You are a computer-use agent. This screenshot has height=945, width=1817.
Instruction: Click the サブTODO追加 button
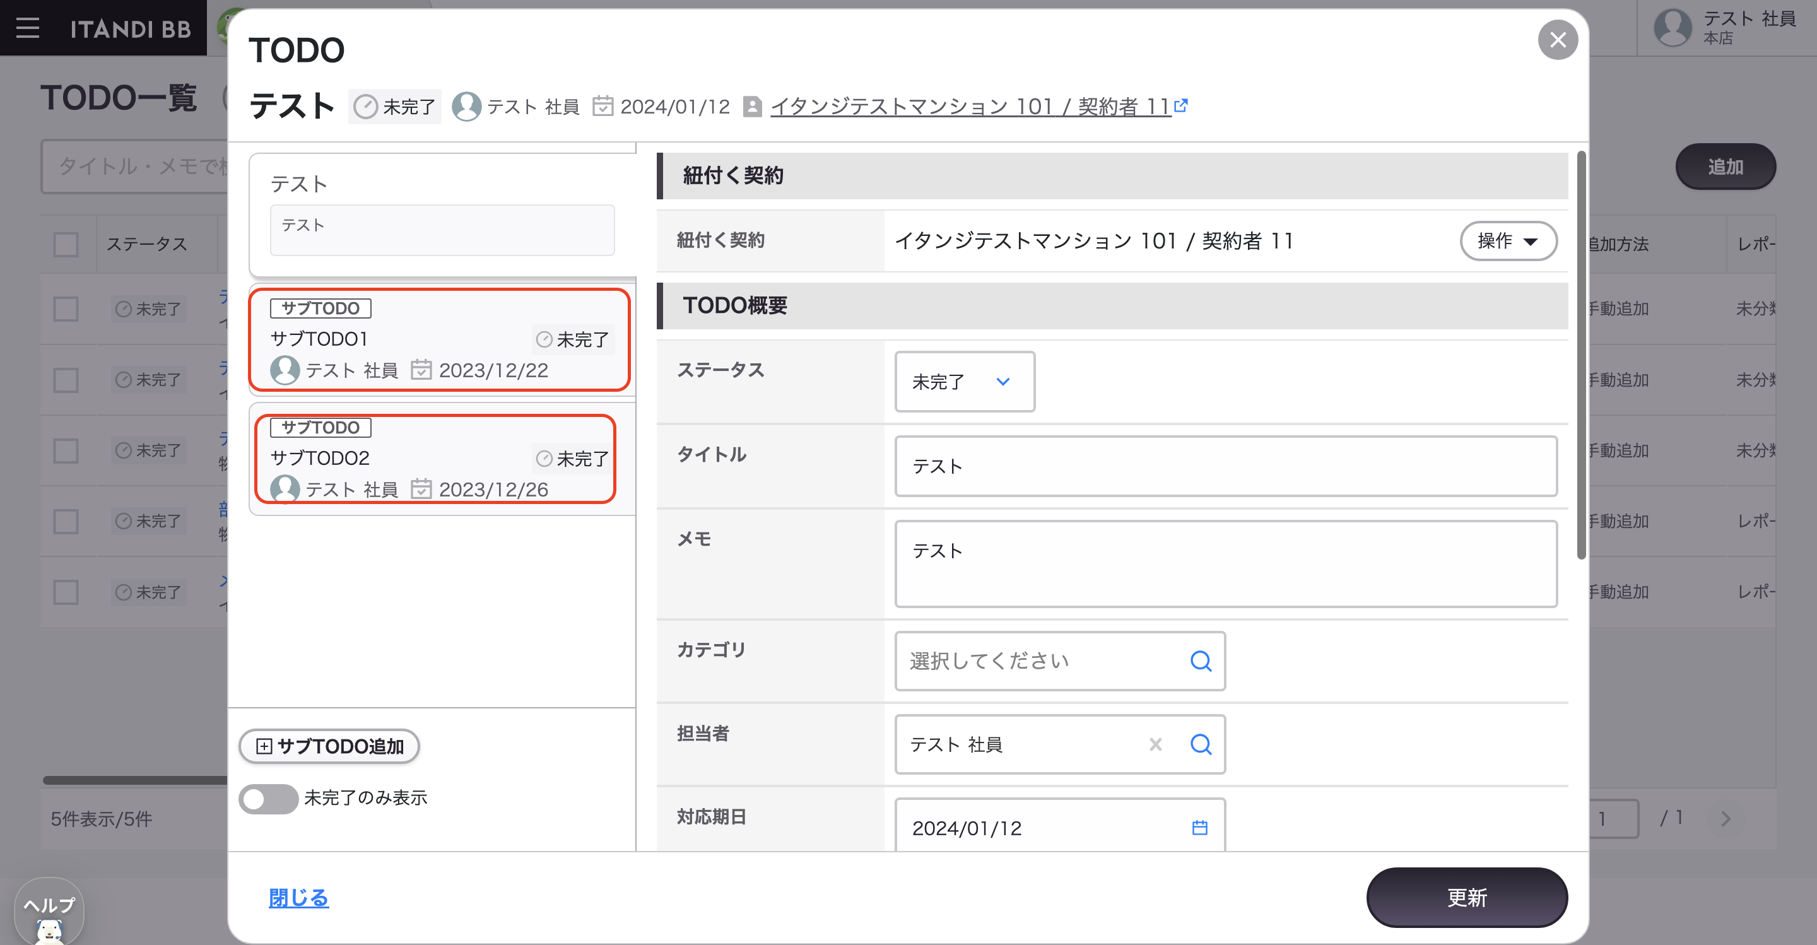[x=329, y=746]
